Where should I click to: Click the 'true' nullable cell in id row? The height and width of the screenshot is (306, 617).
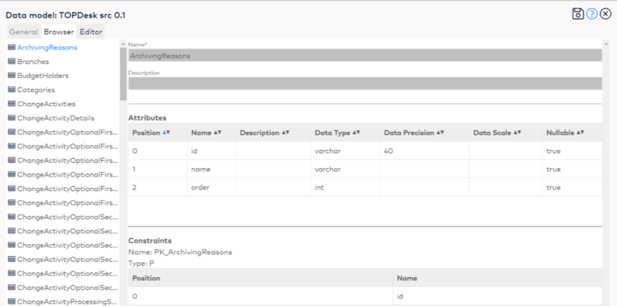pos(571,151)
